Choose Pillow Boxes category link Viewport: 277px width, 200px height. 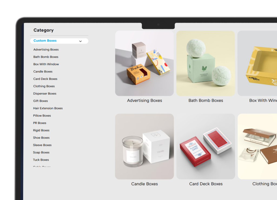pos(42,116)
